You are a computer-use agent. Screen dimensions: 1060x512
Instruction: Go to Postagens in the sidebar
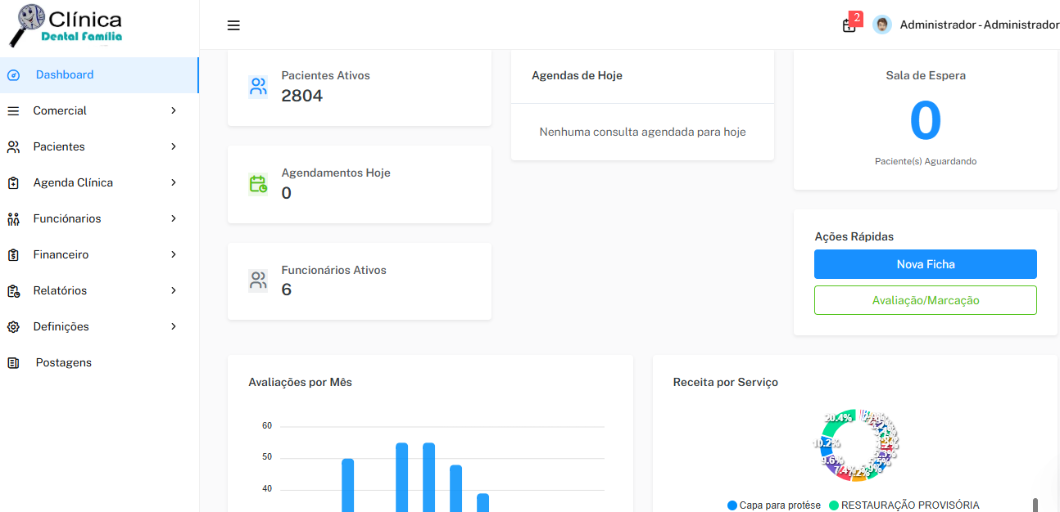[99, 363]
